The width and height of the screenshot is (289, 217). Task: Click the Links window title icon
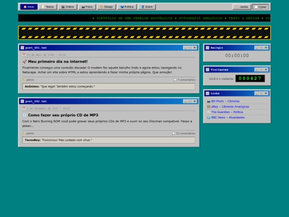click(x=208, y=93)
